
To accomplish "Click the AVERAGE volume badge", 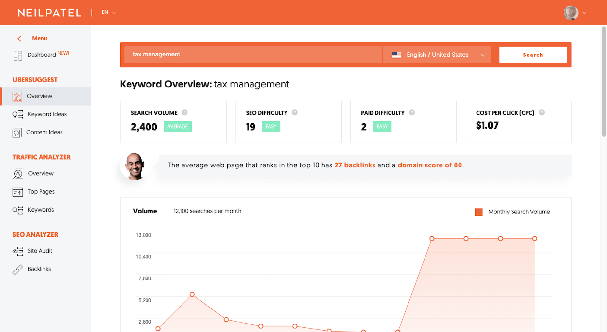I will [x=178, y=127].
